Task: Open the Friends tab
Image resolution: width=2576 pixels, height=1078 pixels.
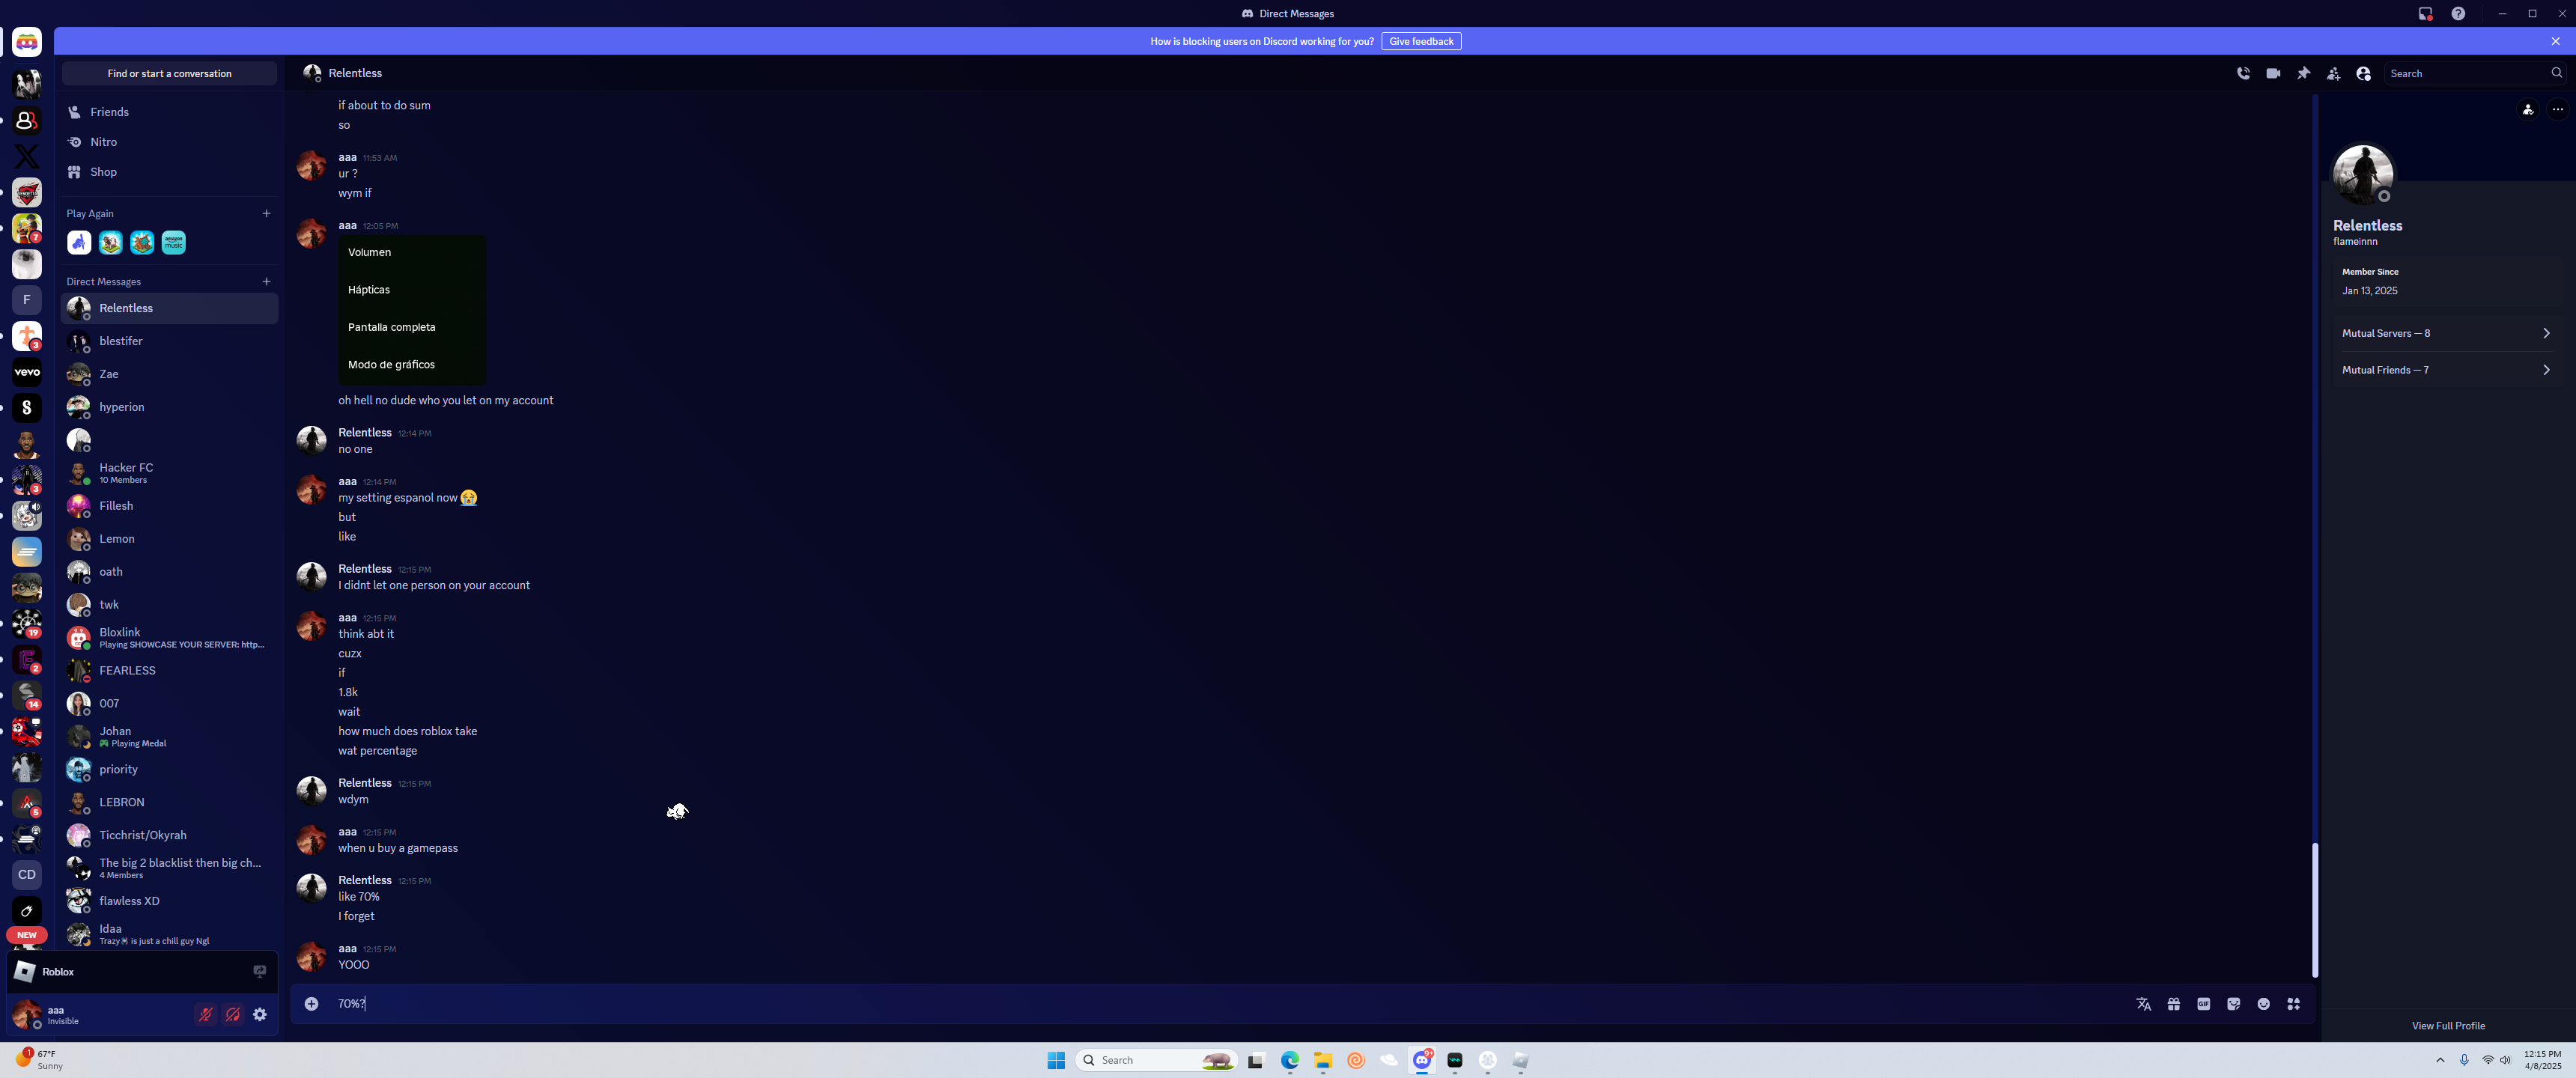Action: tap(109, 112)
